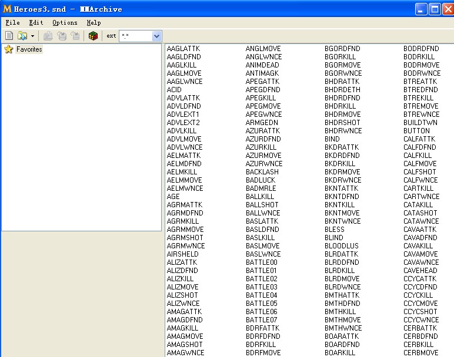Screen dimensions: 454x357
Task: Select the CCYCSHOT file entry
Action: [x=420, y=312]
